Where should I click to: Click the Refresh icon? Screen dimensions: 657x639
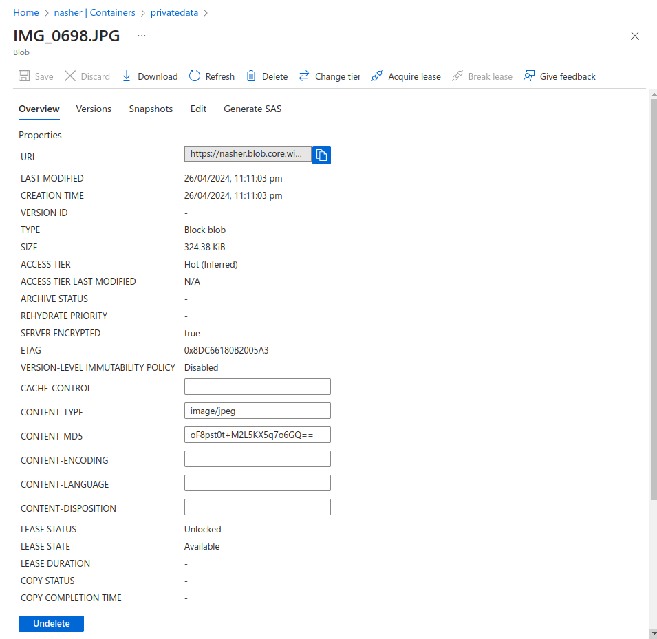(x=195, y=76)
